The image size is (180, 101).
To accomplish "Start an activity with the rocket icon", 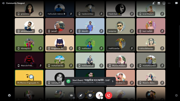I will [x=81, y=95].
